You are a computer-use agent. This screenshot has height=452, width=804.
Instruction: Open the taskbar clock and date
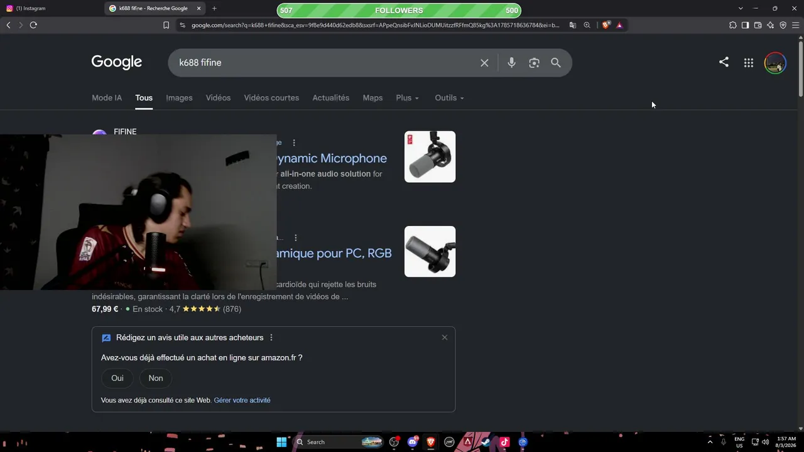point(786,442)
